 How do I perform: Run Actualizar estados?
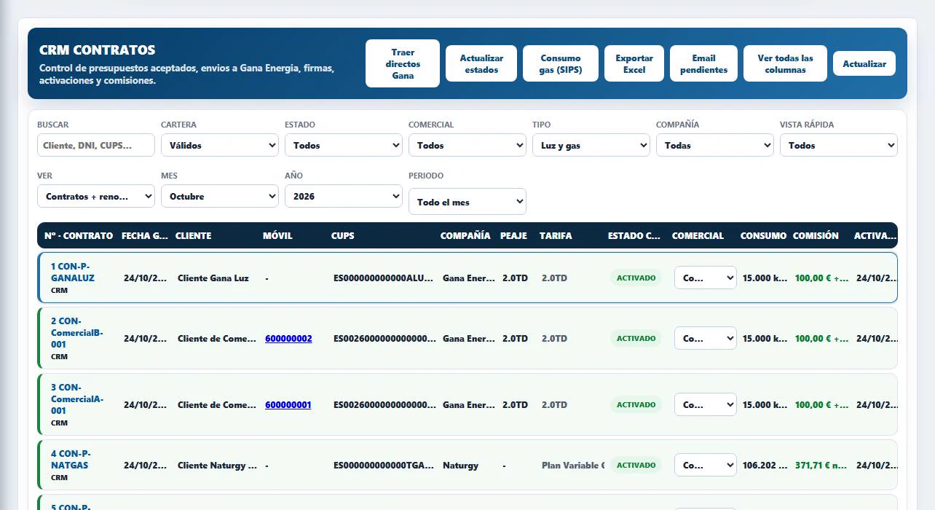tap(481, 63)
